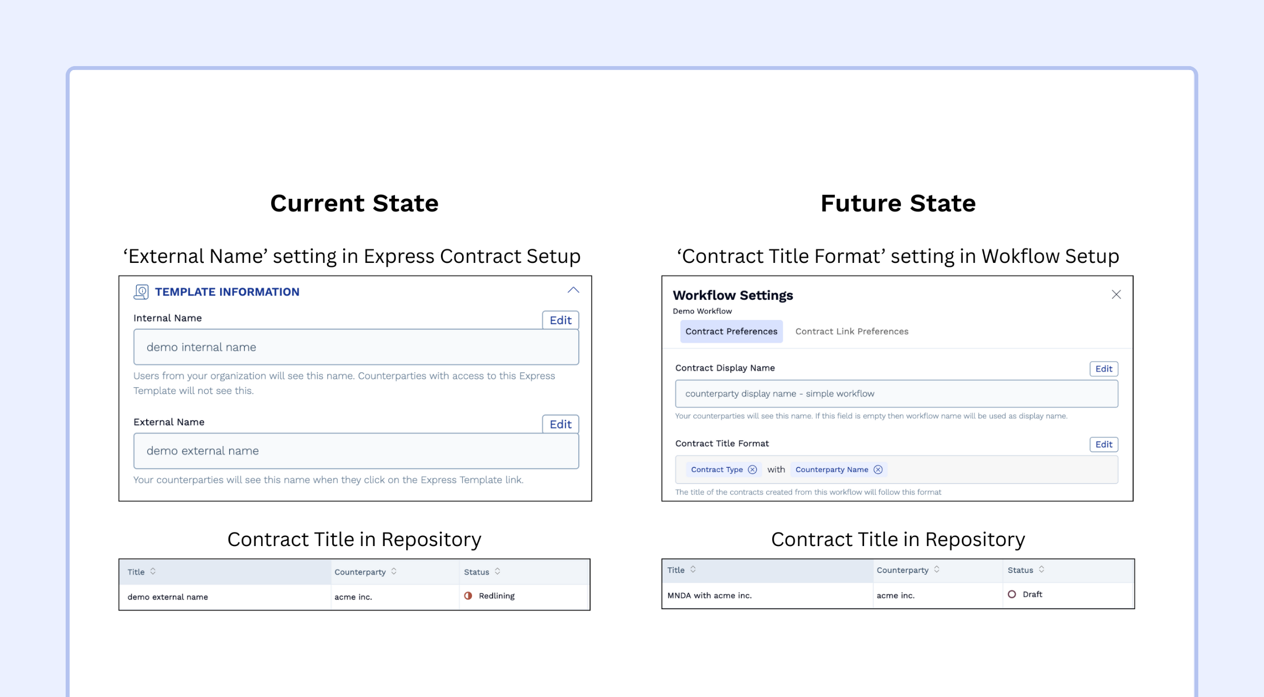Remove the Counterparty Name tag

[x=878, y=470]
